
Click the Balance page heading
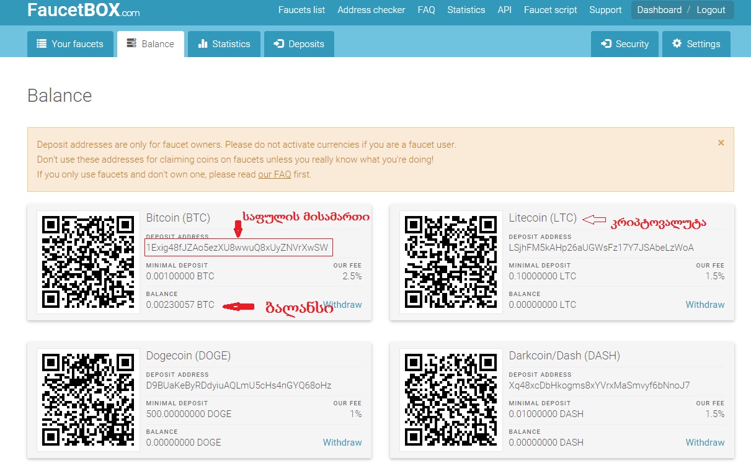point(60,96)
